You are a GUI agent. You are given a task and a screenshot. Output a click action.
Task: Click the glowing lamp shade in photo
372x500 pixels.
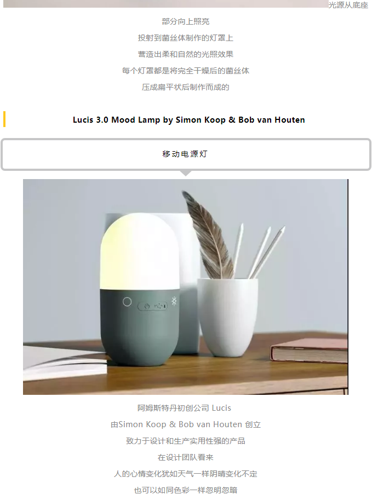(139, 251)
